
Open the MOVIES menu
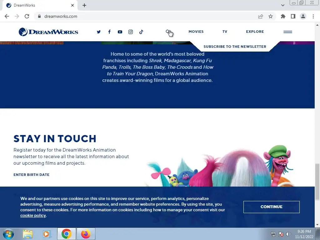point(196,32)
